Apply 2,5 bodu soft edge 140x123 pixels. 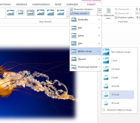(118, 69)
